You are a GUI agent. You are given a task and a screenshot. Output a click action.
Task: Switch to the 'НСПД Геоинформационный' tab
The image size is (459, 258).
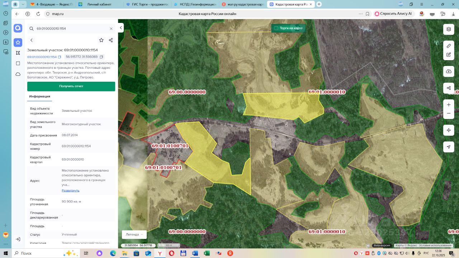point(195,4)
